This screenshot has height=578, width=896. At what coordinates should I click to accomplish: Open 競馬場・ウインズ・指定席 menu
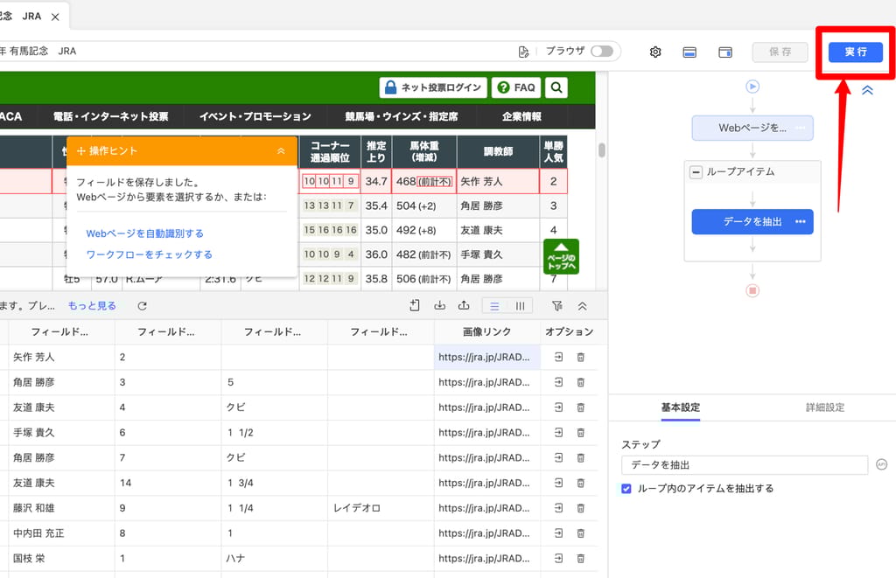click(x=401, y=116)
